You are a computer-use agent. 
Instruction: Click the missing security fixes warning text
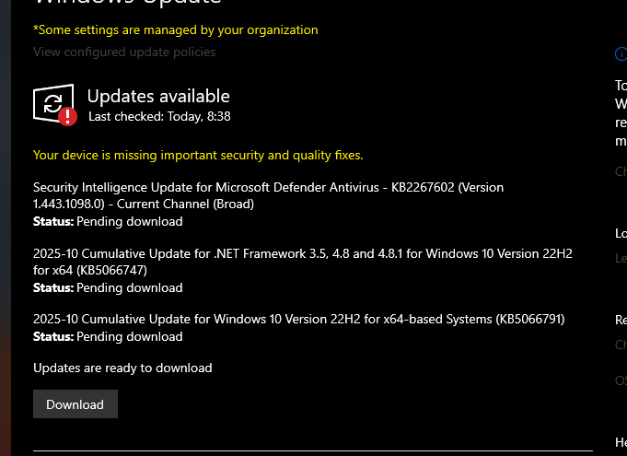(198, 155)
